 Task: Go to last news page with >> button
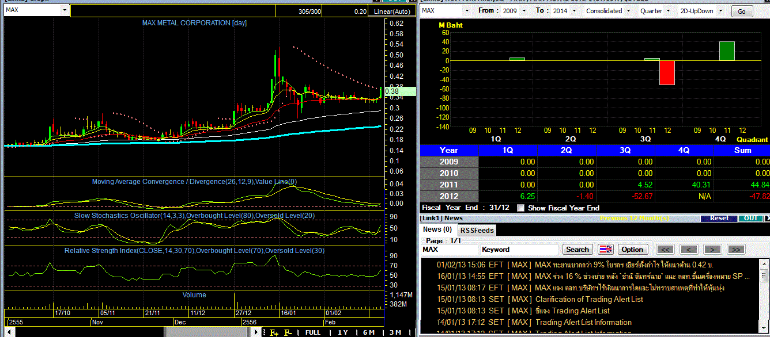pyautogui.click(x=736, y=250)
